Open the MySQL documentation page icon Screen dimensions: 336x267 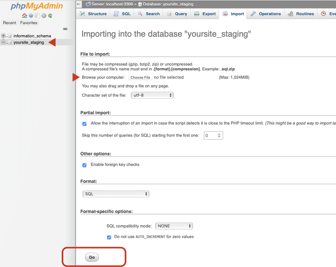[37, 16]
